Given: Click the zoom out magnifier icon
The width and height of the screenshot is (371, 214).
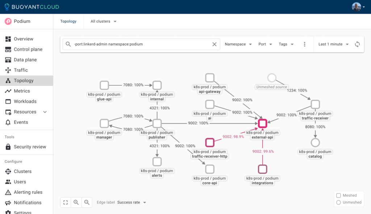Looking at the screenshot, I should coord(87,202).
